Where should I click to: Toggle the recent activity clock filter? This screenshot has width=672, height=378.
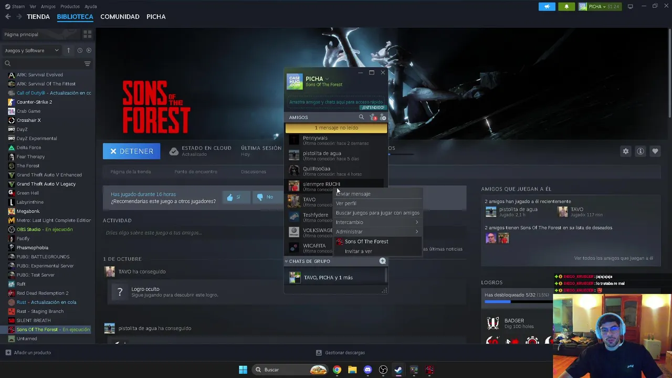point(80,50)
